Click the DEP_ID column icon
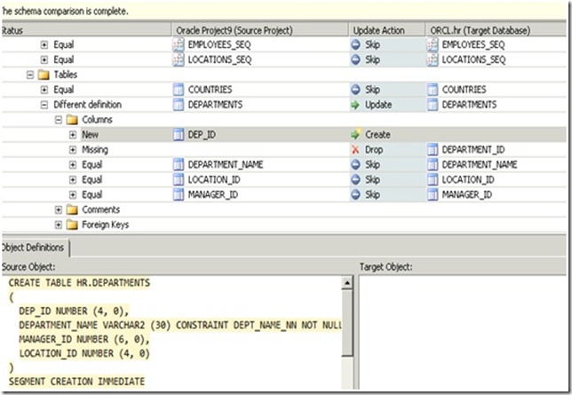Viewport: 572px width, 395px height. click(x=178, y=135)
